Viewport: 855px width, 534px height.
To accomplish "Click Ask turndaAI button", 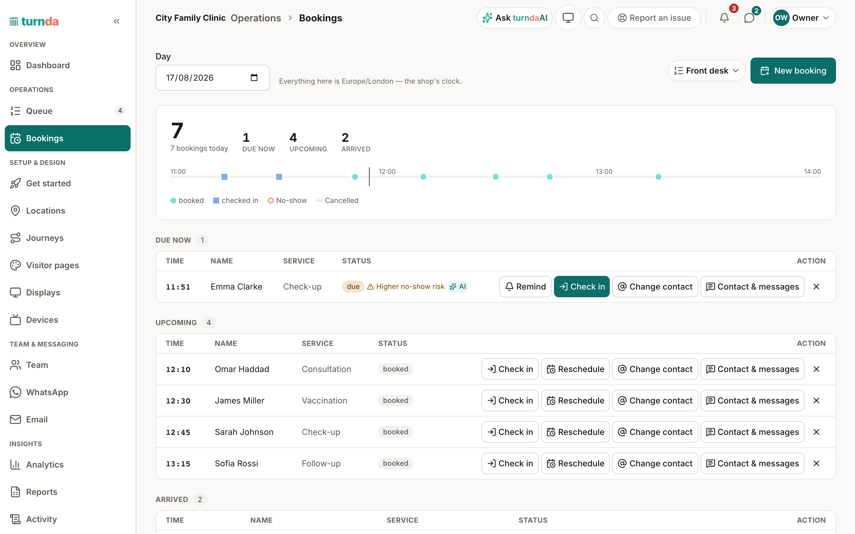I will (514, 18).
